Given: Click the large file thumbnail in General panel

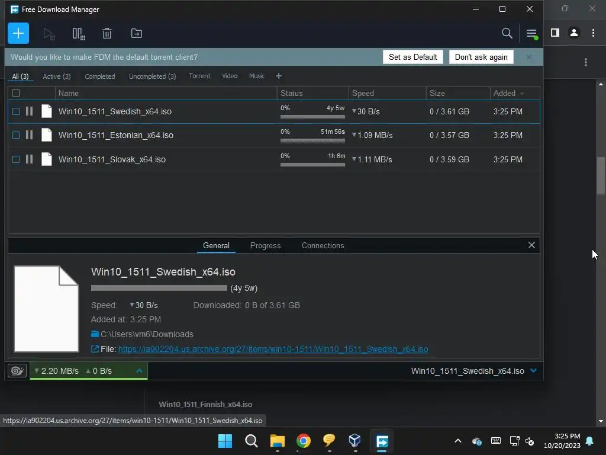Looking at the screenshot, I should coord(46,309).
